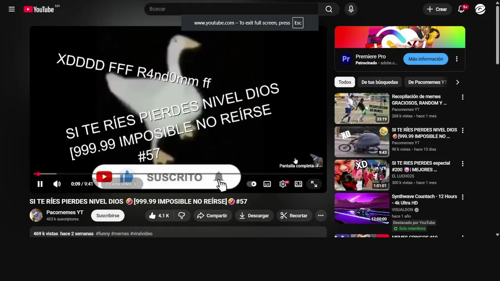Viewport: 500px width, 281px height.
Task: Toggle subtitles closed captions
Action: click(x=267, y=184)
